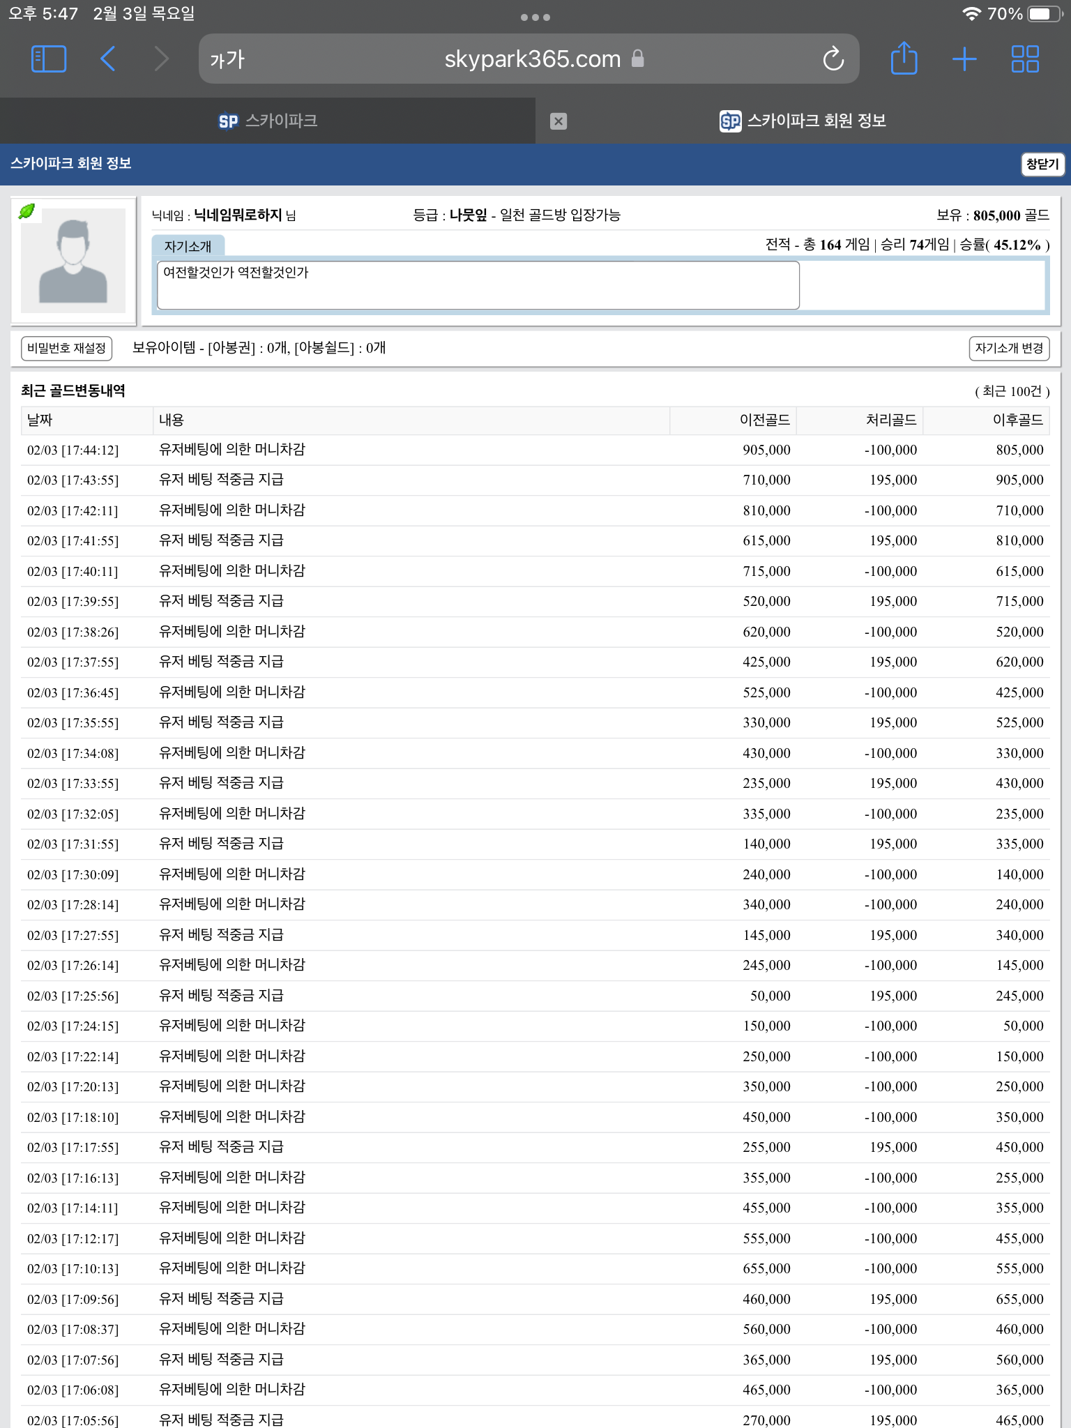This screenshot has width=1071, height=1428.
Task: Click the 스카이파크 회원 정보 page header
Action: click(x=70, y=163)
